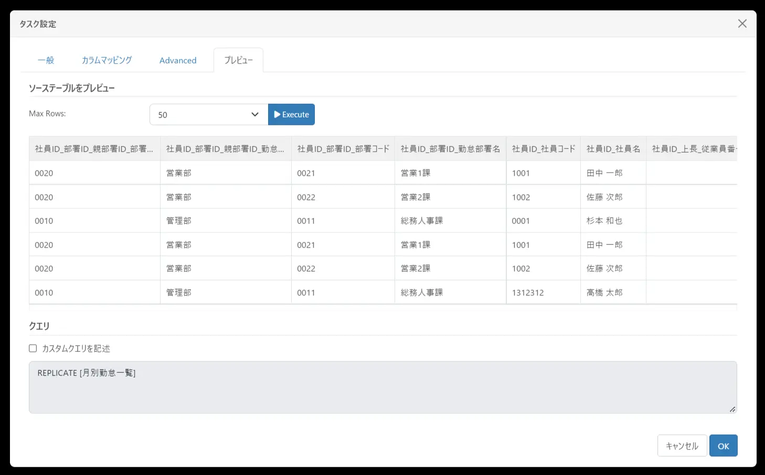The width and height of the screenshot is (765, 475).
Task: Click the 社員ID_部署ID_勤怠部署名 column header
Action: (x=450, y=149)
